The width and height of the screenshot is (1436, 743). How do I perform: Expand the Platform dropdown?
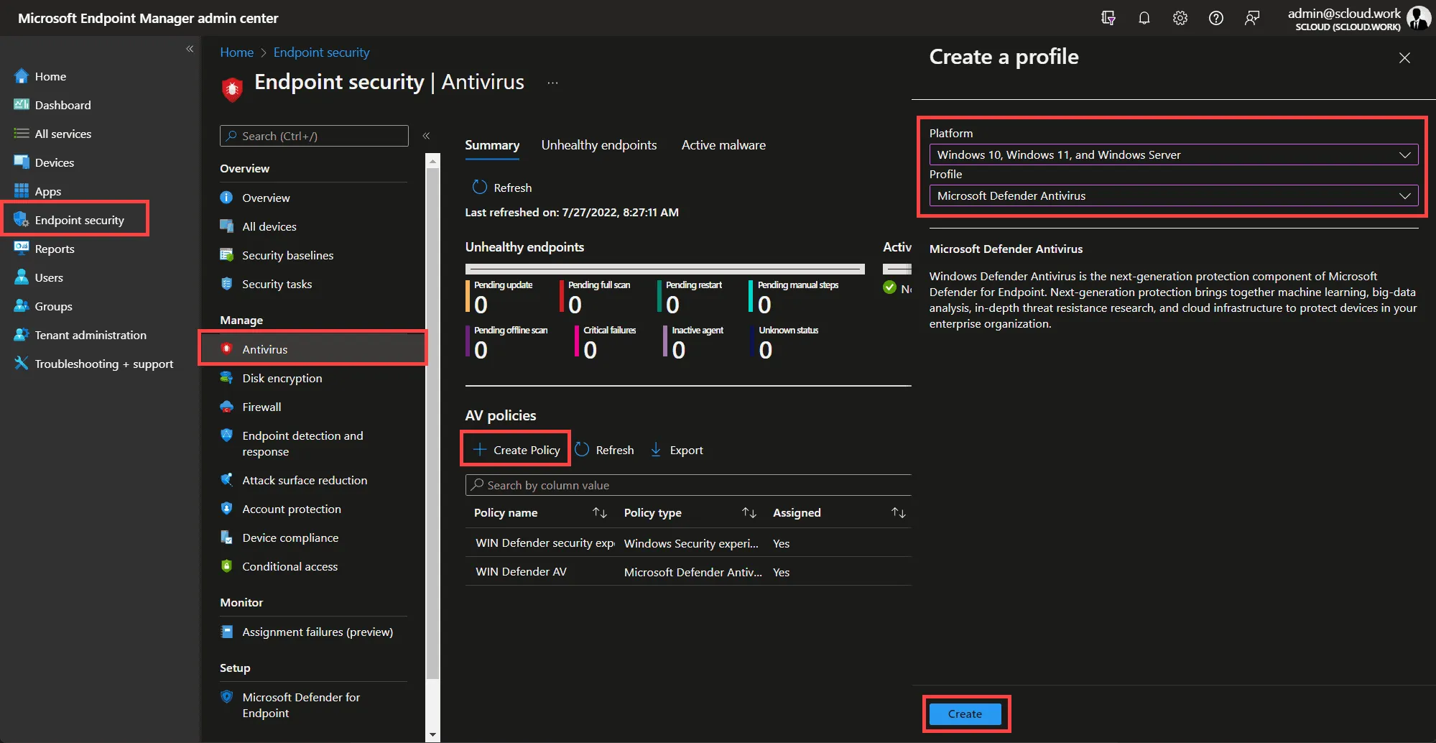[1174, 154]
